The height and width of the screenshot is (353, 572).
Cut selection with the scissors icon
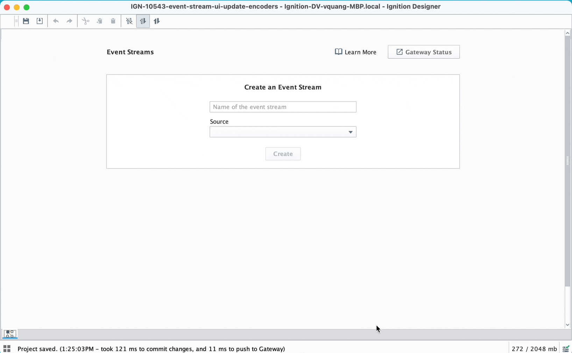(86, 21)
